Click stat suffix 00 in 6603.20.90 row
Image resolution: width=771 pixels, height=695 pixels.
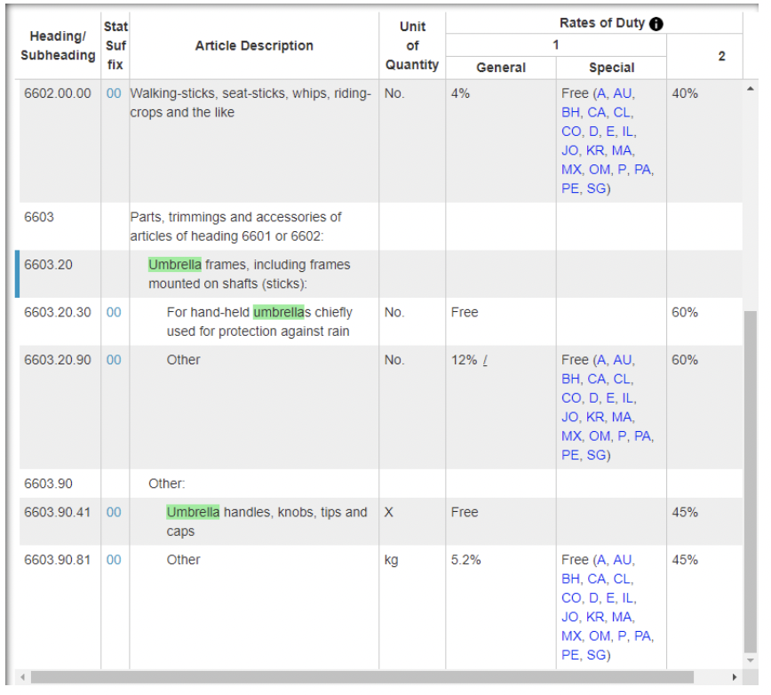pos(114,360)
